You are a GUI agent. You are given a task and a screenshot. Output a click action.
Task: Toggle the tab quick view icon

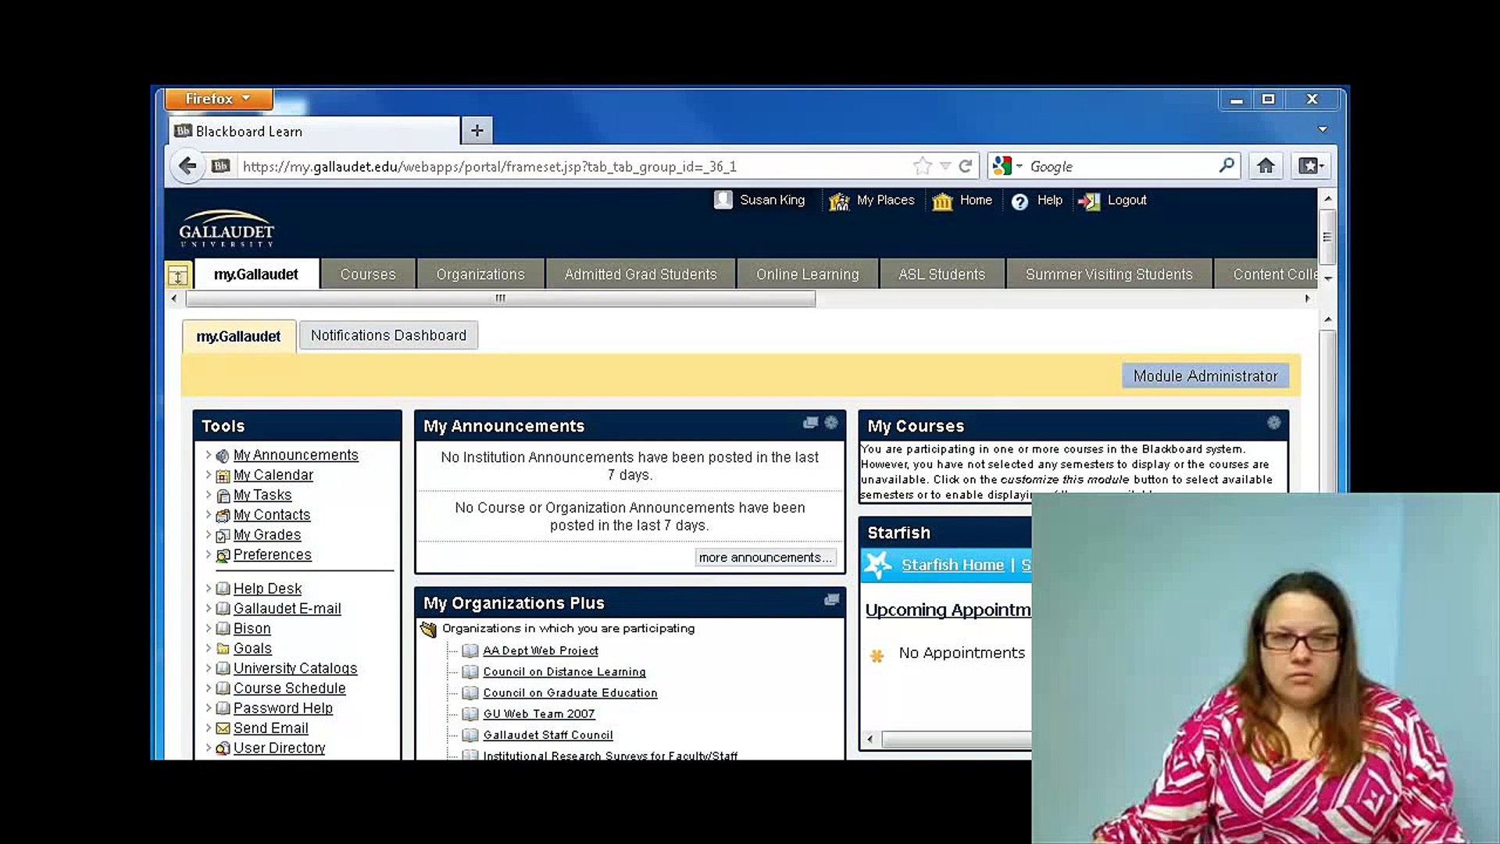tap(178, 275)
